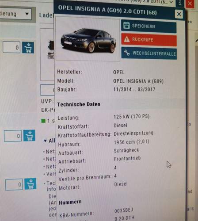Collapse the 'All' section triangle

45,141
